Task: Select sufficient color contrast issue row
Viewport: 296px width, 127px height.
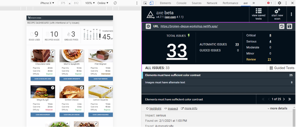Action: 219,75
